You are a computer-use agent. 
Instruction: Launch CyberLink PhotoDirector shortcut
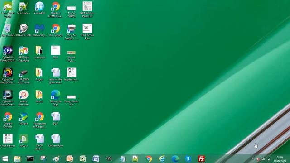click(x=8, y=76)
